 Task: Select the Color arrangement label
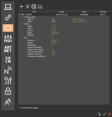[x=35, y=52]
